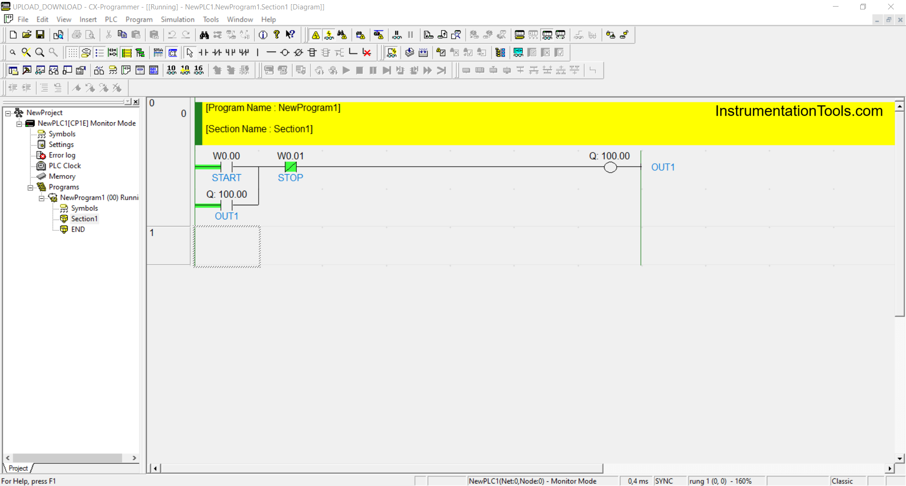Toggle the Monitor mode button
906x486 pixels.
tap(547, 34)
